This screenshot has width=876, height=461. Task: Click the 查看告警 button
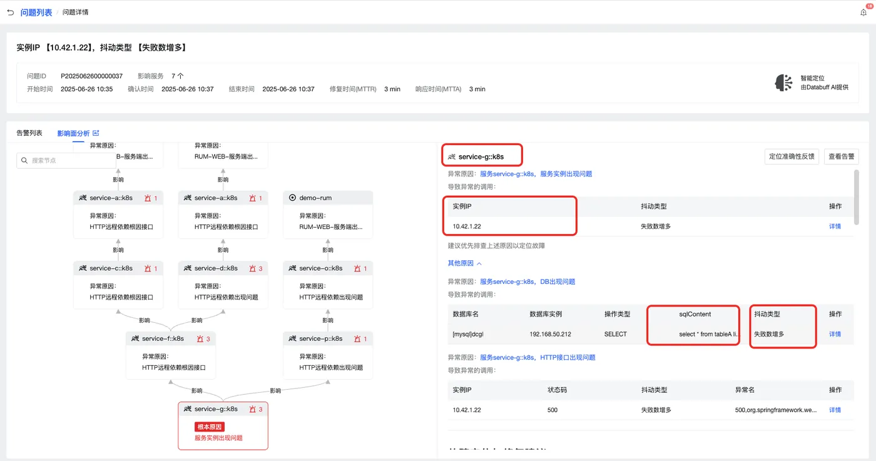[x=841, y=156]
